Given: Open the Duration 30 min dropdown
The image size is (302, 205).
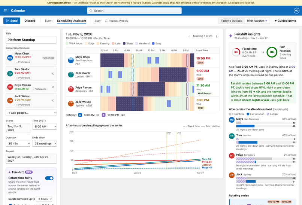Looking at the screenshot, I should tap(18, 143).
